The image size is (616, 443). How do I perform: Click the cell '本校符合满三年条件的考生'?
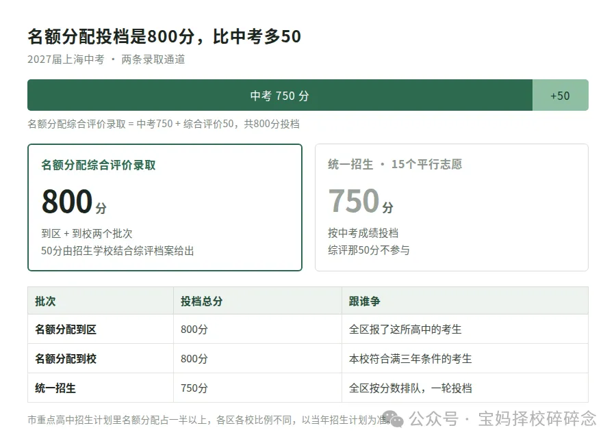coord(410,359)
